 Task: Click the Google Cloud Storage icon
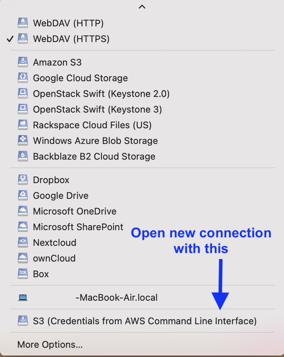[23, 78]
